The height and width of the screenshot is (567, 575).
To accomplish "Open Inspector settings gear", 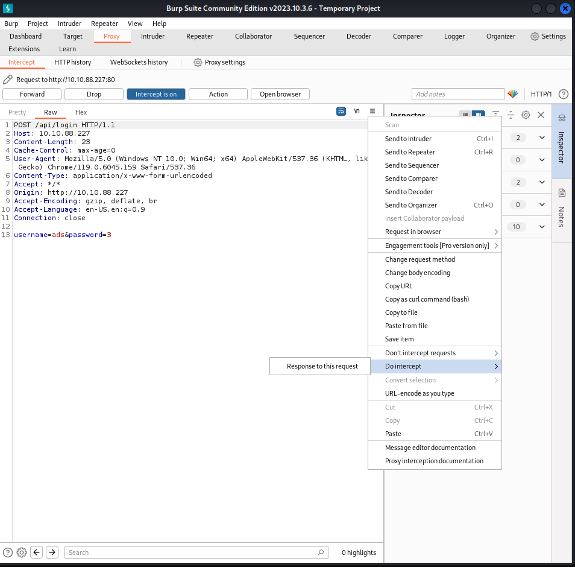I will 526,115.
